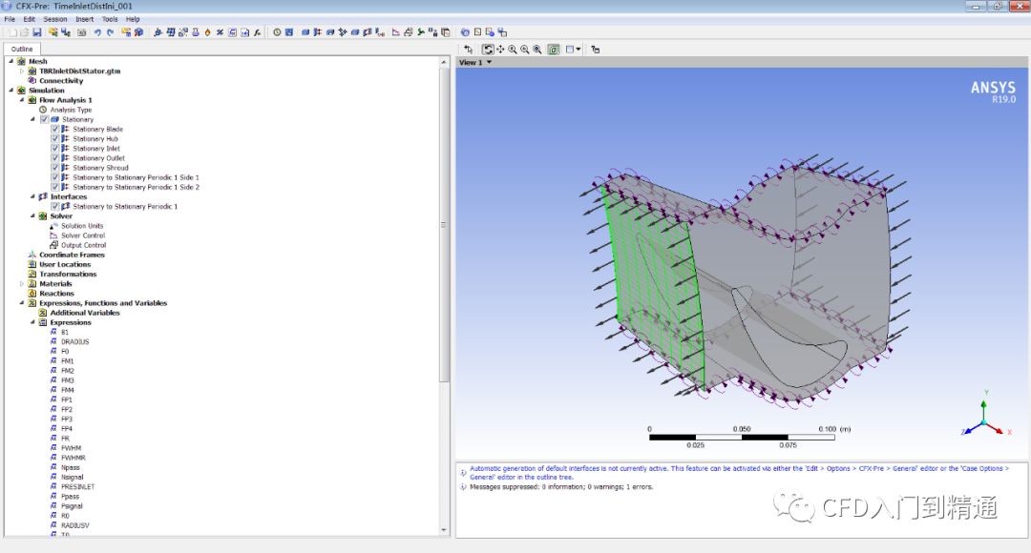Toggle the green Highlighting icon in viewer
Screen dimensions: 1031x553
coord(554,50)
